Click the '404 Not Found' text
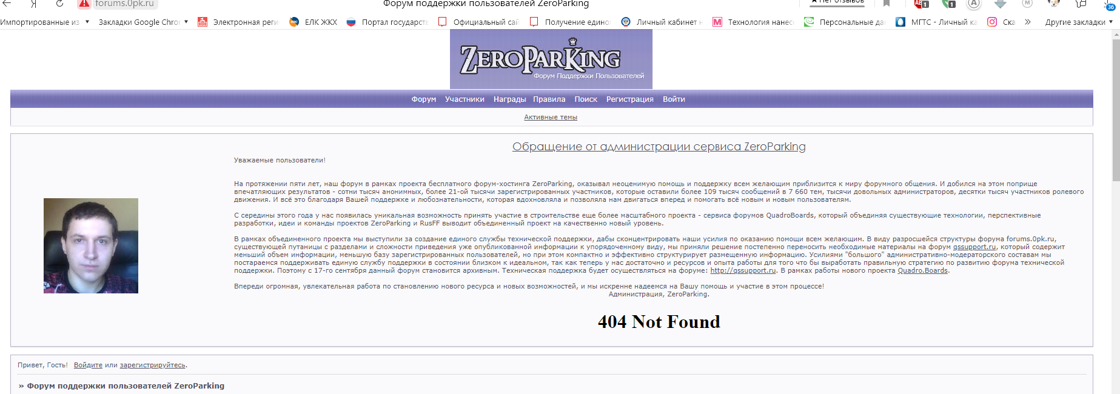1120x394 pixels. tap(659, 322)
